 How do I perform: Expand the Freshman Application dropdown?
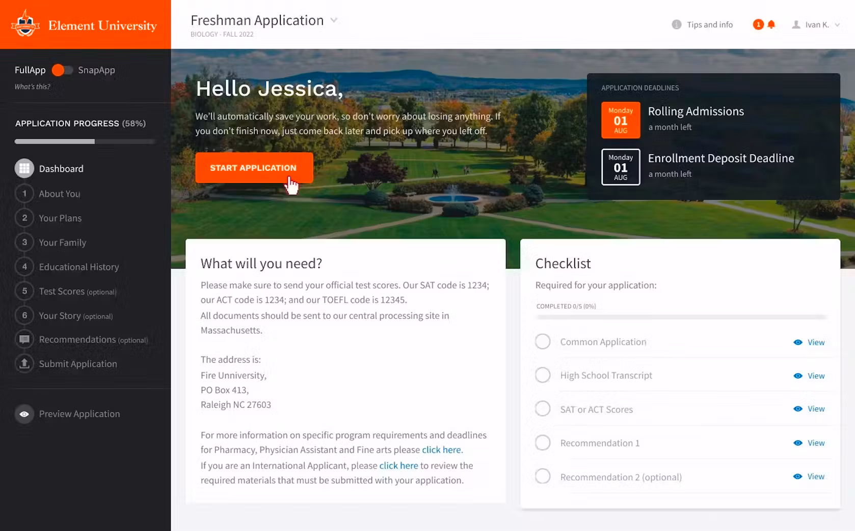[x=334, y=20]
